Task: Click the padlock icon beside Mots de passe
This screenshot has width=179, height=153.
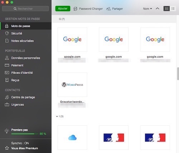Action: click(x=7, y=26)
